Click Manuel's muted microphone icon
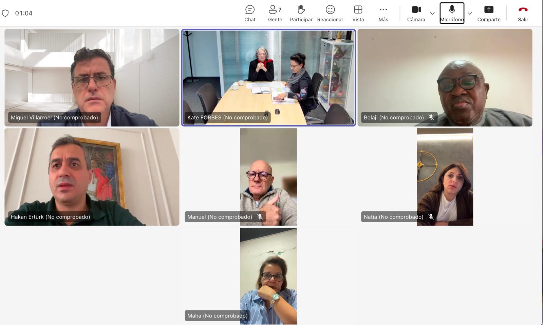543x325 pixels. click(260, 217)
